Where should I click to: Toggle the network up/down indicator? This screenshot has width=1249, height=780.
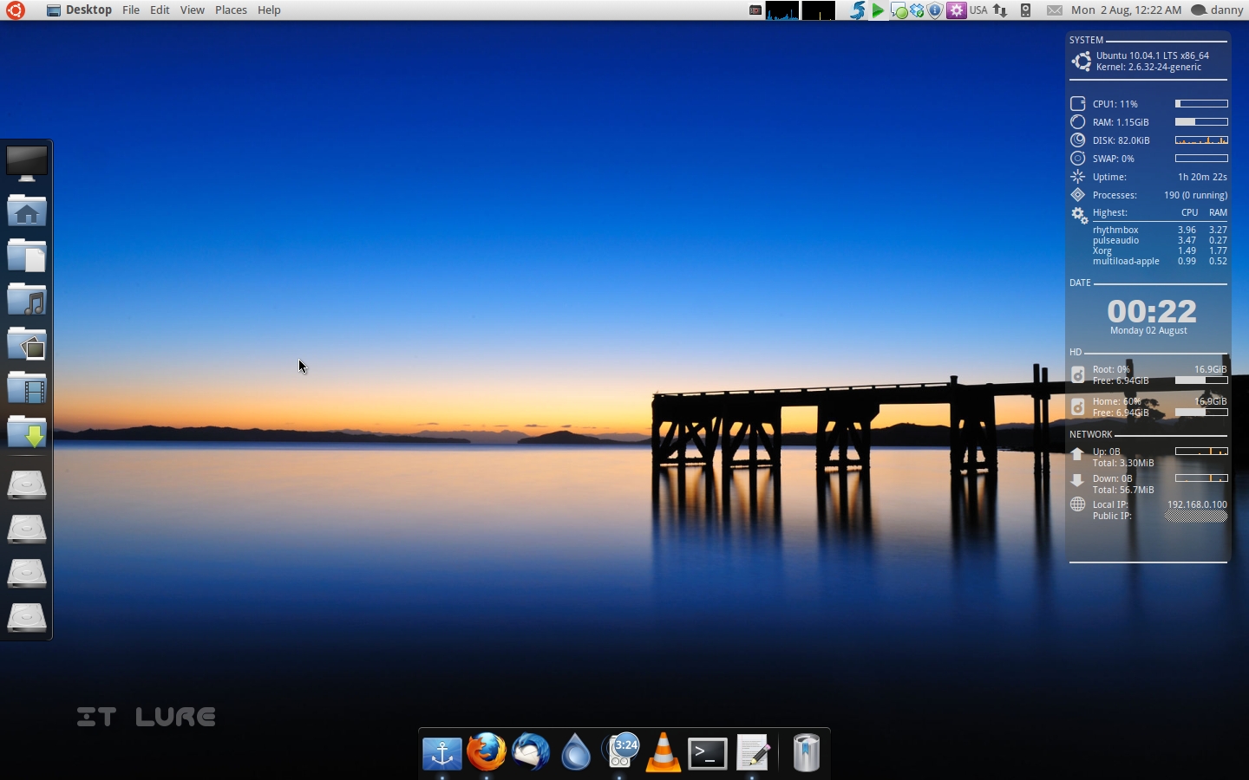[1000, 10]
